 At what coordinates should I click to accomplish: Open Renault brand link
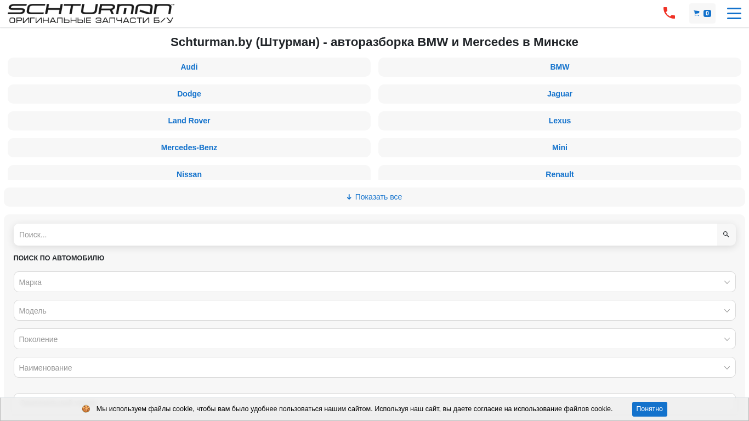point(560,173)
